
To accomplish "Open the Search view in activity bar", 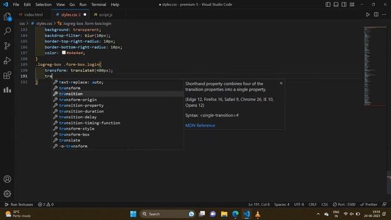I will pyautogui.click(x=7, y=31).
